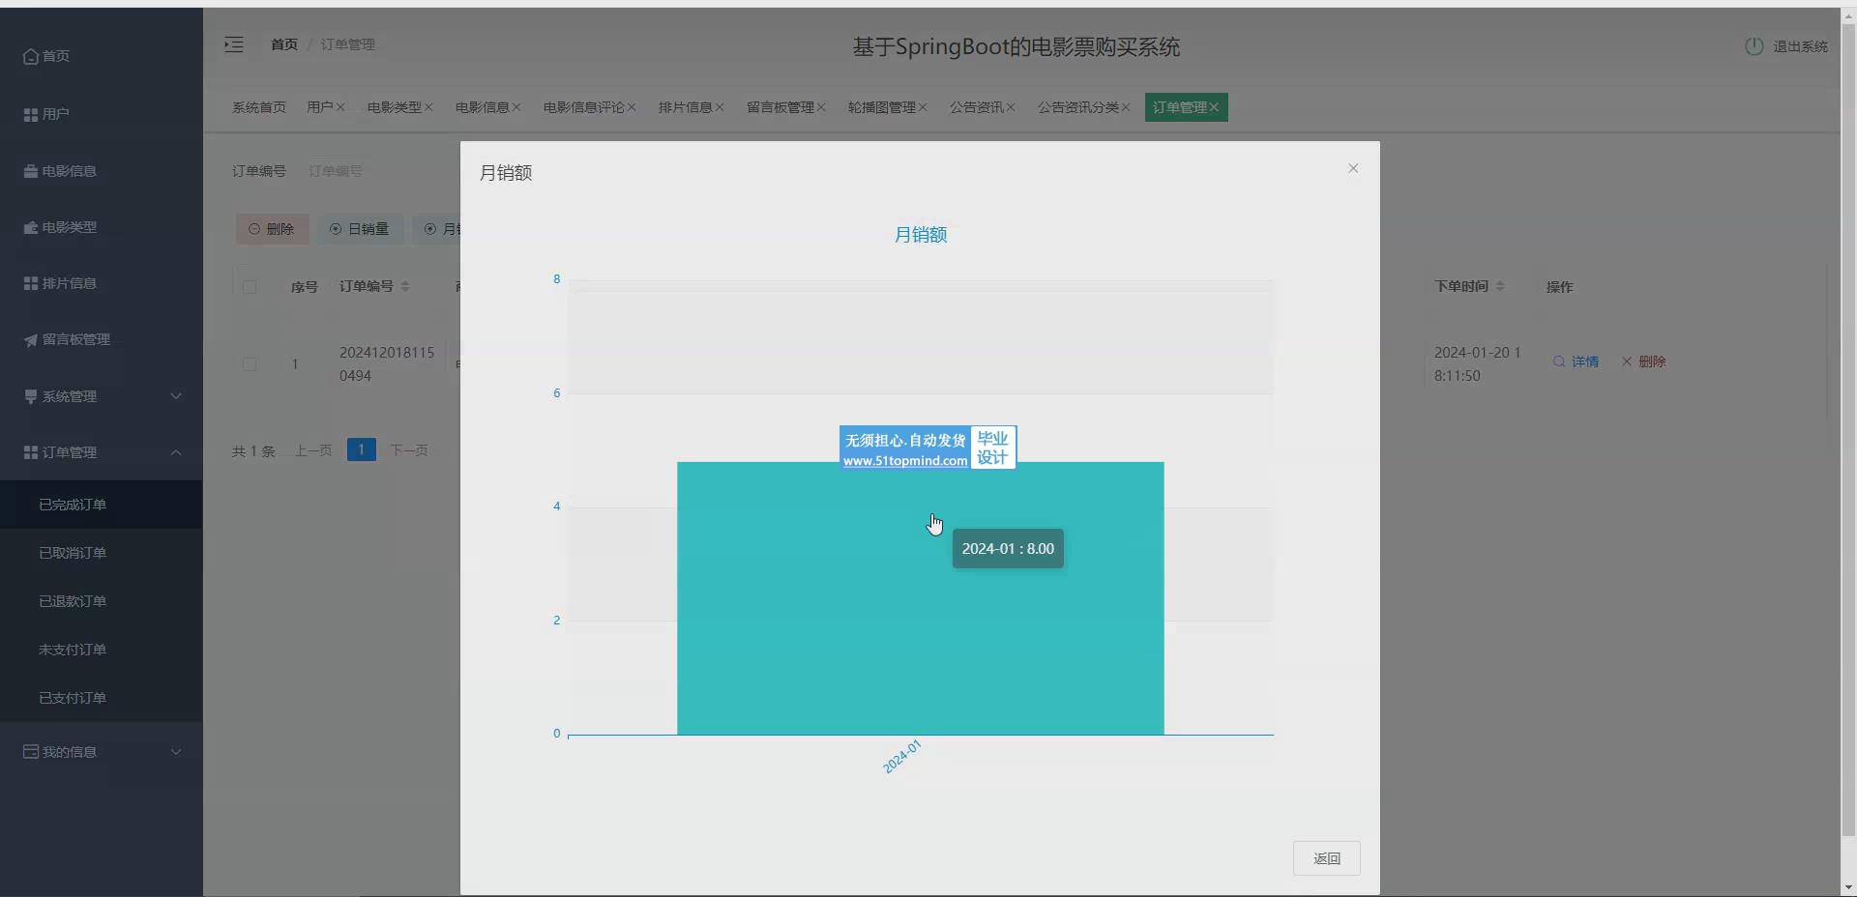
Task: Click the 订单编号 search input field
Action: pos(377,171)
